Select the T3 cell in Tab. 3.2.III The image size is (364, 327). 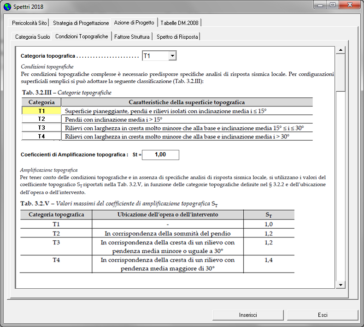click(x=41, y=128)
